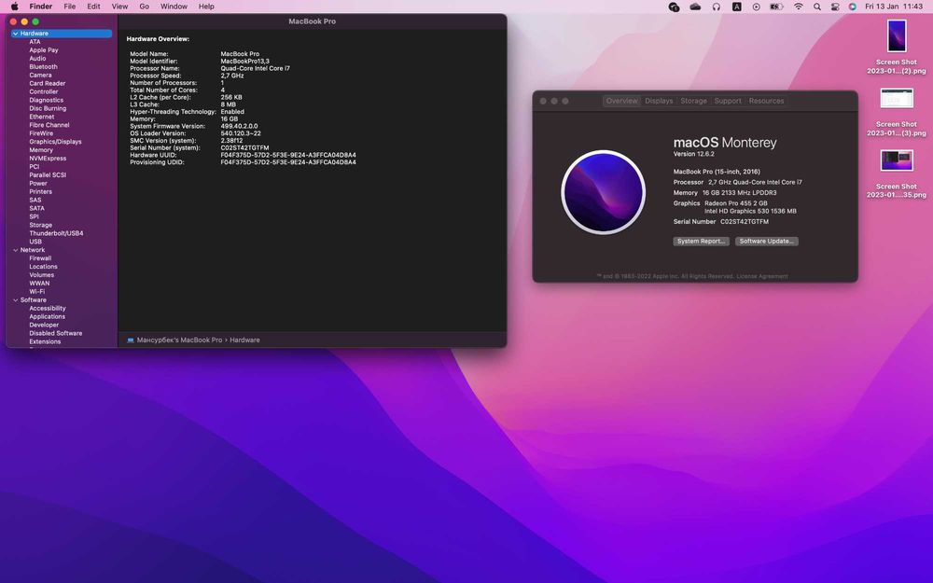The image size is (933, 583).
Task: Select Extensions under Software
Action: point(45,342)
